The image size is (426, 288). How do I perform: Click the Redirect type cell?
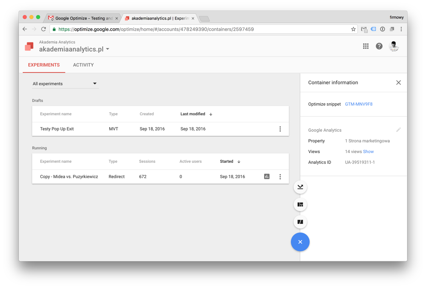(x=116, y=177)
